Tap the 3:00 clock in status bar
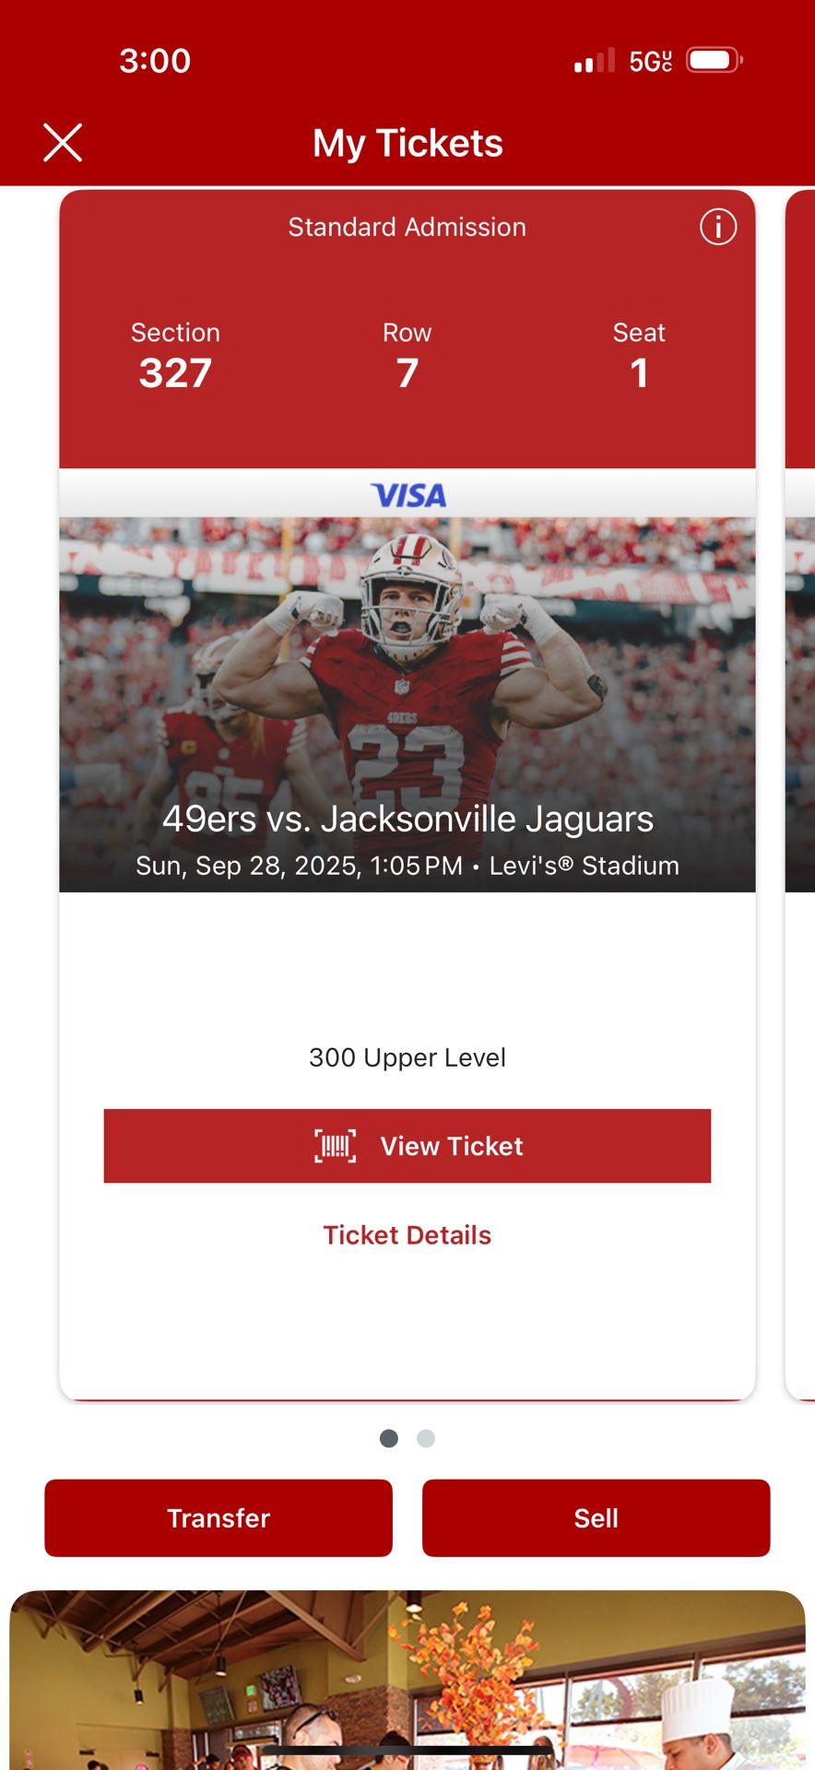 pyautogui.click(x=155, y=61)
